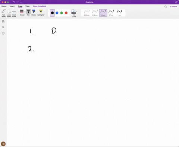This screenshot has width=179, height=147.
Task: Pick the blue ink color
Action: click(x=57, y=13)
